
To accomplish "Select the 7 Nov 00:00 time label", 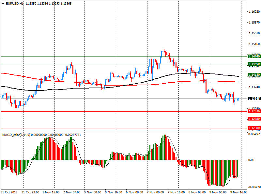I will click(x=155, y=192).
